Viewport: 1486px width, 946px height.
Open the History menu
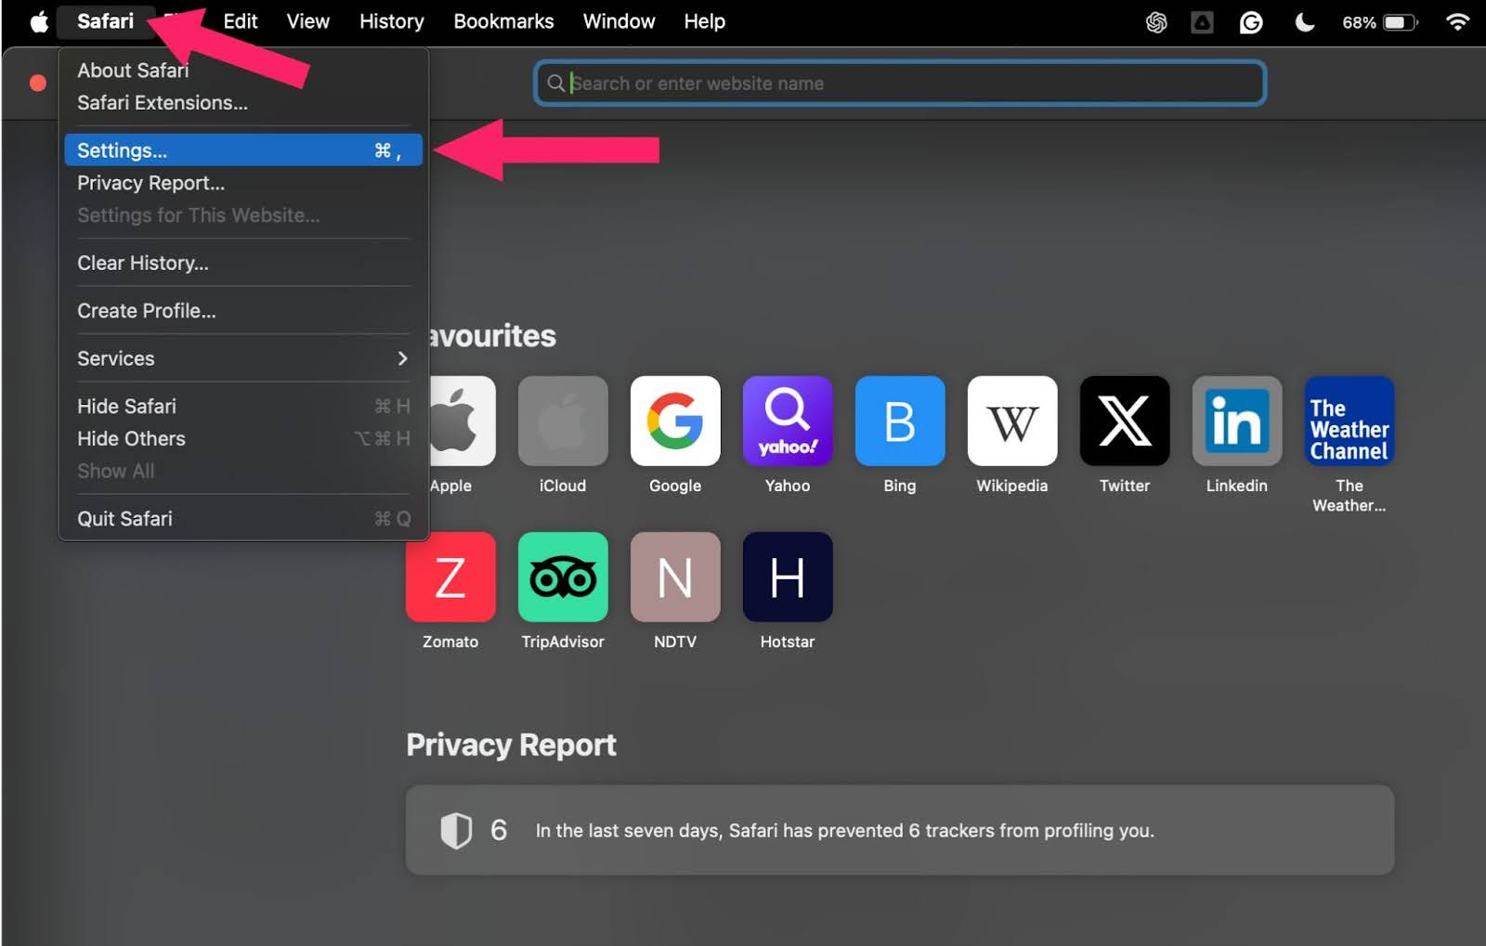391,20
